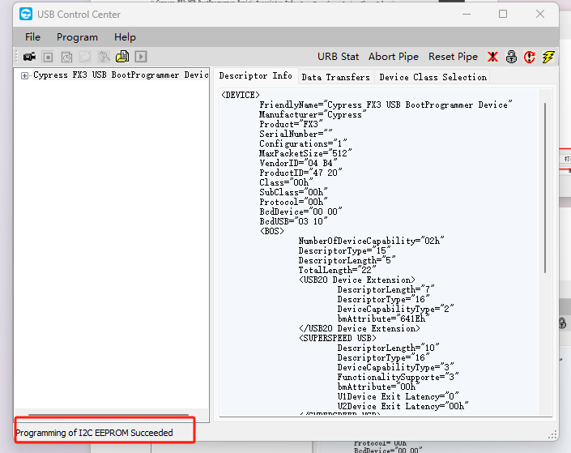The image size is (571, 453).
Task: Click the <SUPERSPEED USB> opening tag
Action: pos(337,338)
